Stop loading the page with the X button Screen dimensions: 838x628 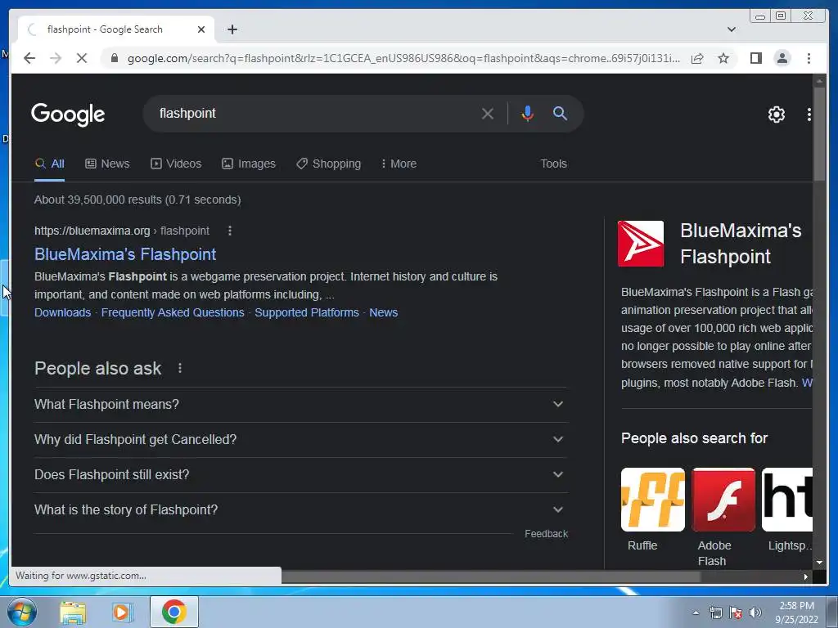(x=82, y=58)
